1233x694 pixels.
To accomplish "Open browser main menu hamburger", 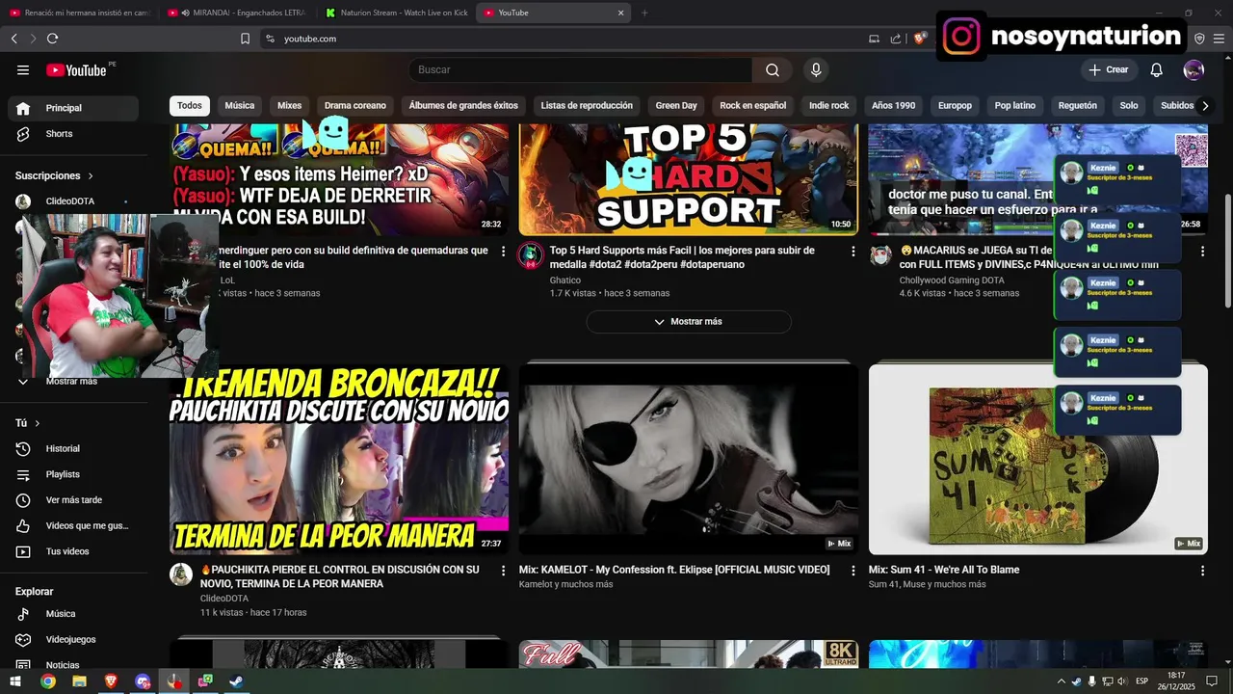I will 1219,39.
